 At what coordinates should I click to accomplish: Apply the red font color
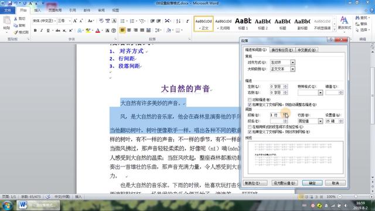click(98, 30)
